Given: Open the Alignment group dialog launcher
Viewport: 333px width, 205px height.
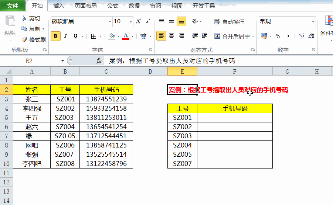Looking at the screenshot, I should click(x=253, y=50).
